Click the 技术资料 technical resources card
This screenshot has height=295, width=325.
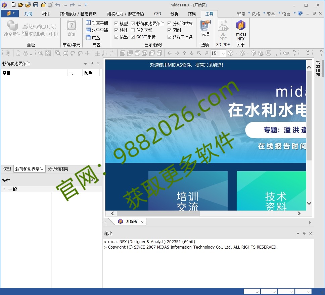[271, 191]
